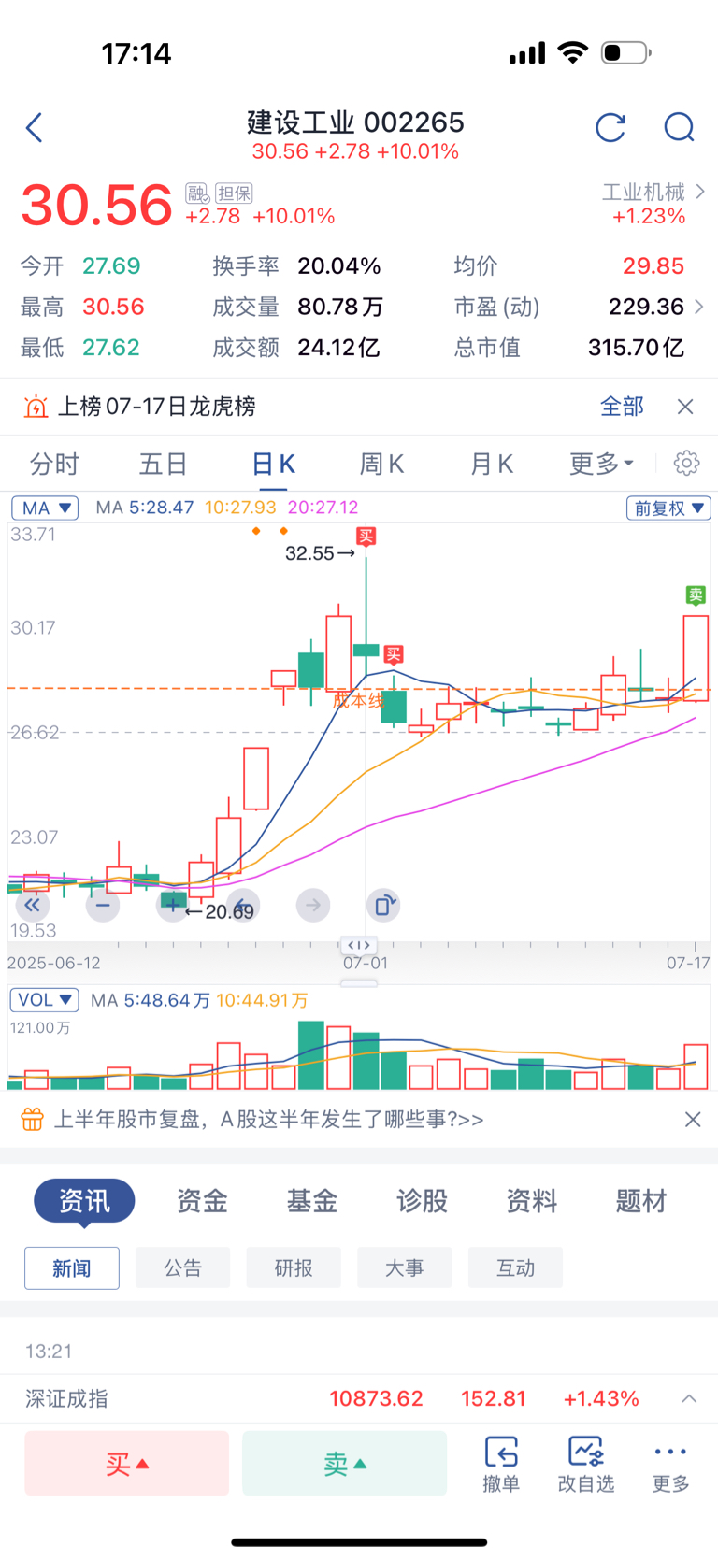
Task: Jump chart to earliest with double-left arrows
Action: pos(33,905)
